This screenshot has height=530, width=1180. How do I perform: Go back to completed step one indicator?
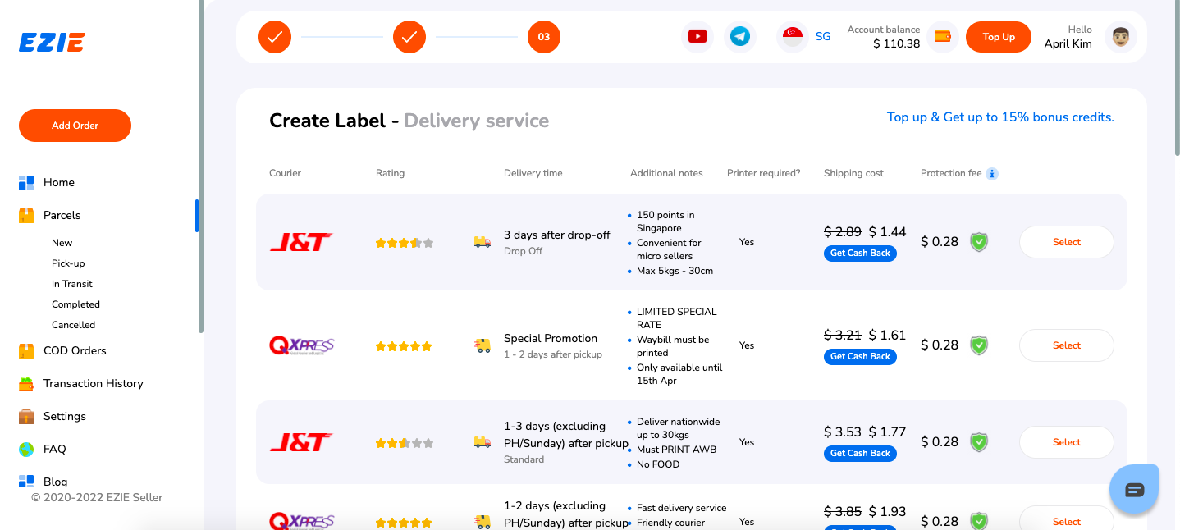coord(275,37)
